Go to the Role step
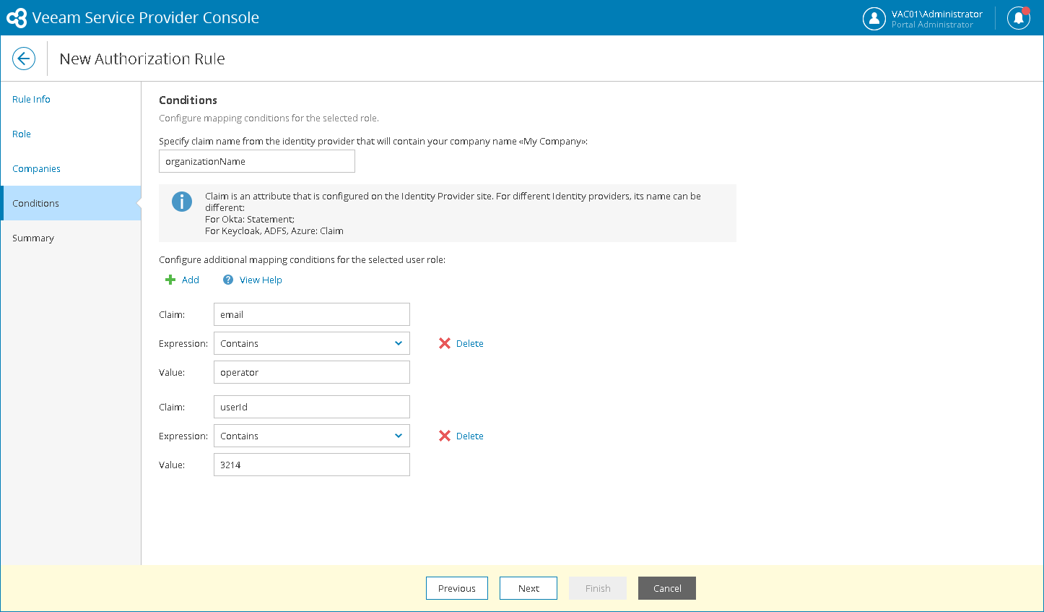This screenshot has width=1044, height=612. click(22, 134)
